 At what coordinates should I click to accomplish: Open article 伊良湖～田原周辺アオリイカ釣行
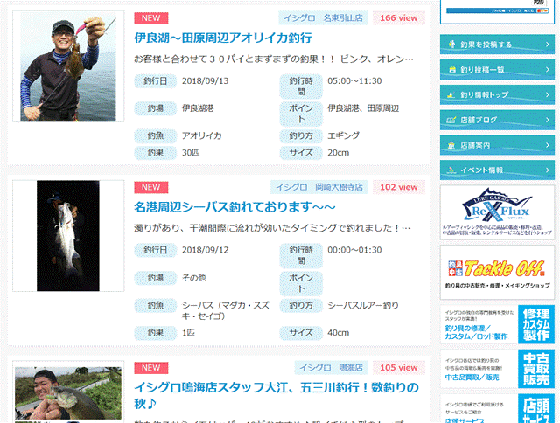click(x=223, y=38)
